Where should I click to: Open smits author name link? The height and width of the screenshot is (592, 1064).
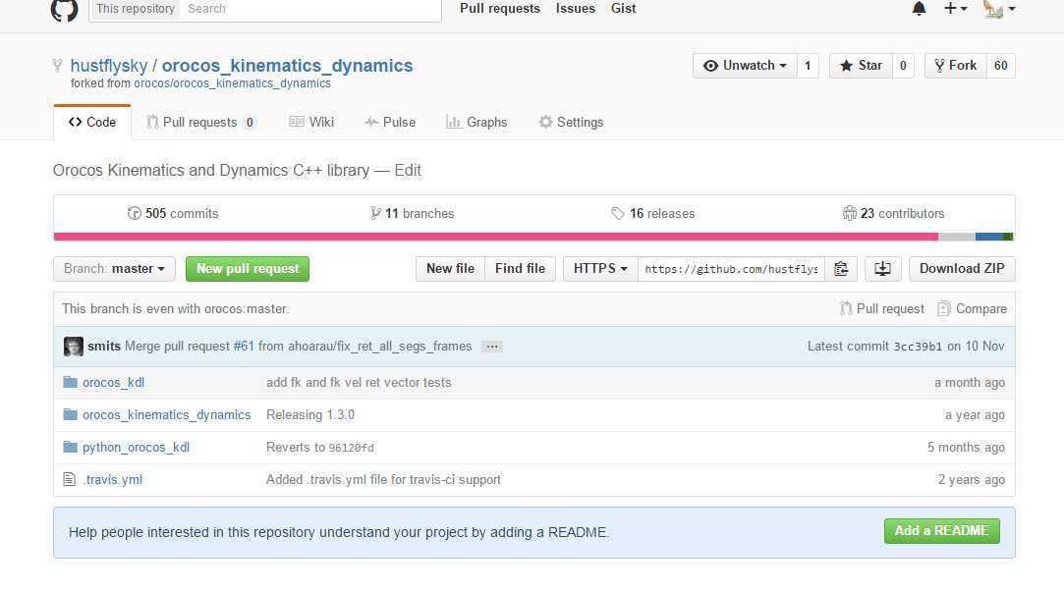point(104,346)
